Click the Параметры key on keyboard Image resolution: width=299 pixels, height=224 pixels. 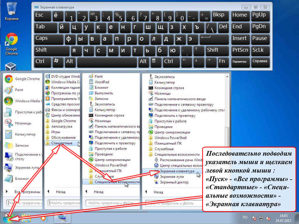pos(240,62)
